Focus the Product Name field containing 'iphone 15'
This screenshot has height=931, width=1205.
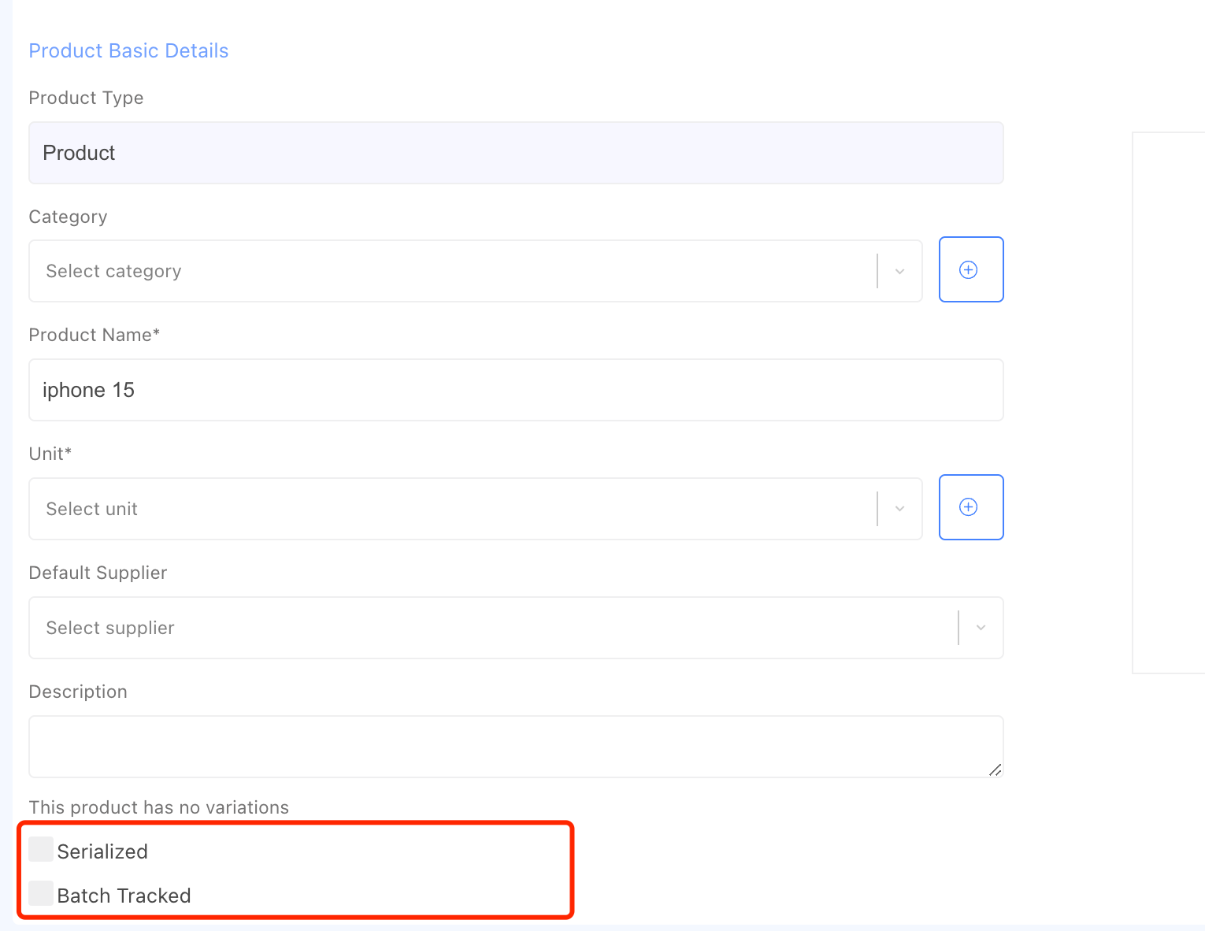click(516, 390)
